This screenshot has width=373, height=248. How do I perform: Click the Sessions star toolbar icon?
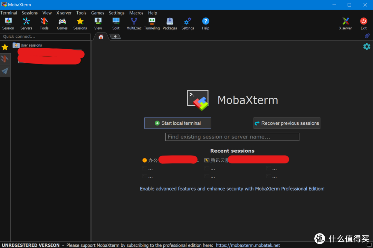pos(80,24)
